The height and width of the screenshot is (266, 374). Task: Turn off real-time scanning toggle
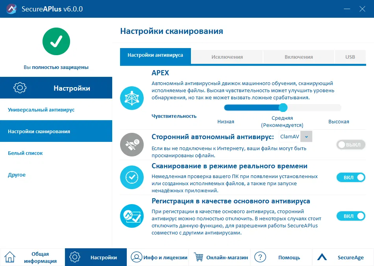tap(351, 177)
